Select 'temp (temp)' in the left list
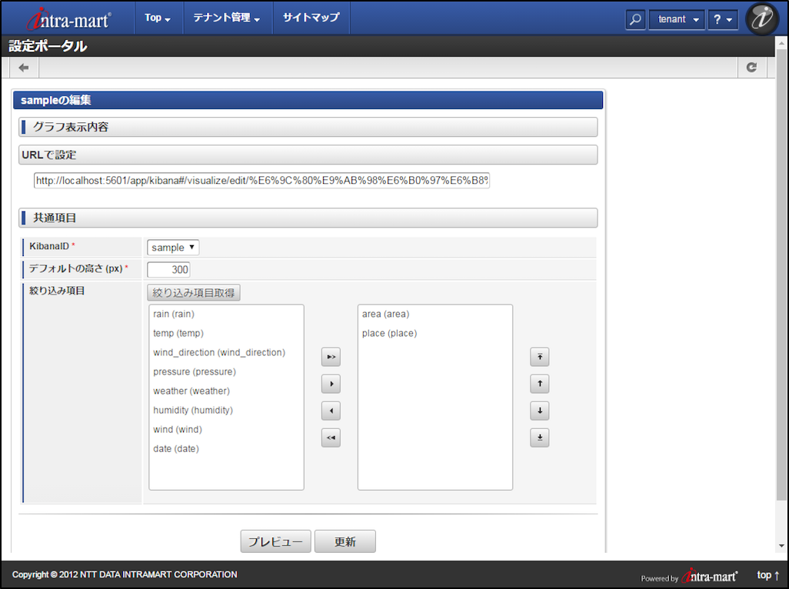789x589 pixels. tap(178, 333)
